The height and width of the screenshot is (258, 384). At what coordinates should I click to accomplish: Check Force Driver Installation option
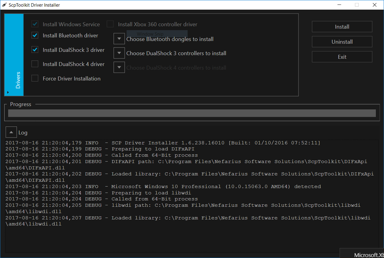point(35,79)
